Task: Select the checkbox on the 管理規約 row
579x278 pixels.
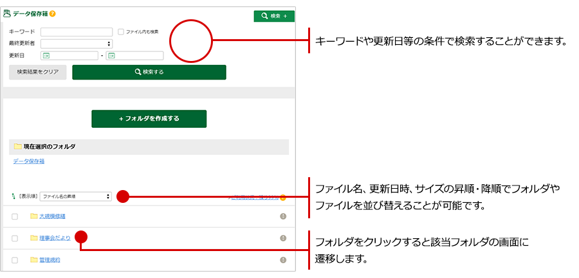Action: click(15, 260)
